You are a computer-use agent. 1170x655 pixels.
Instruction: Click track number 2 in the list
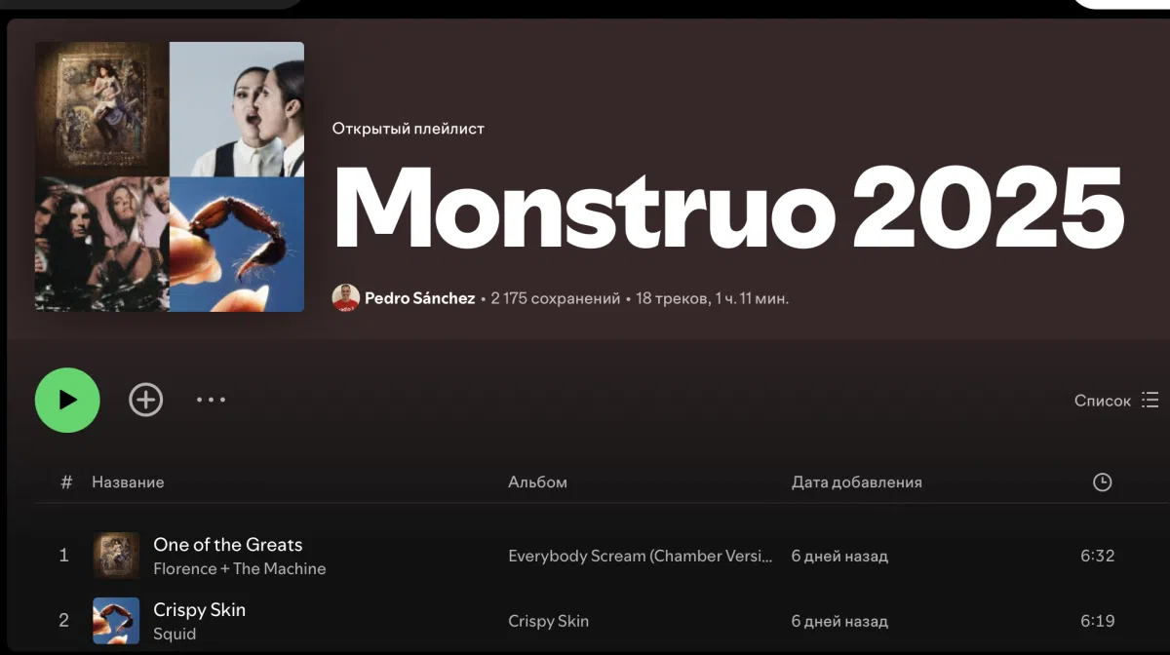tap(64, 621)
